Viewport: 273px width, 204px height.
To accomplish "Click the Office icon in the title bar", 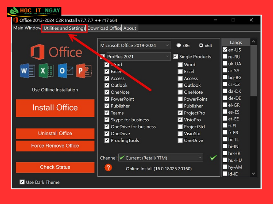I will [x=16, y=20].
